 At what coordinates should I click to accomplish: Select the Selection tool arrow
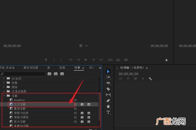pos(108,71)
